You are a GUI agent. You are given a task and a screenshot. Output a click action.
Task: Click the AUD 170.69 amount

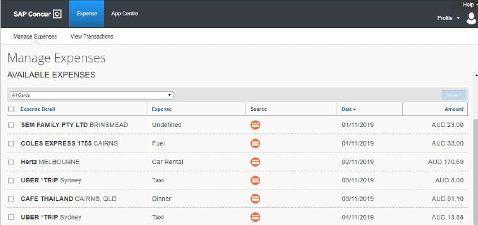click(446, 162)
